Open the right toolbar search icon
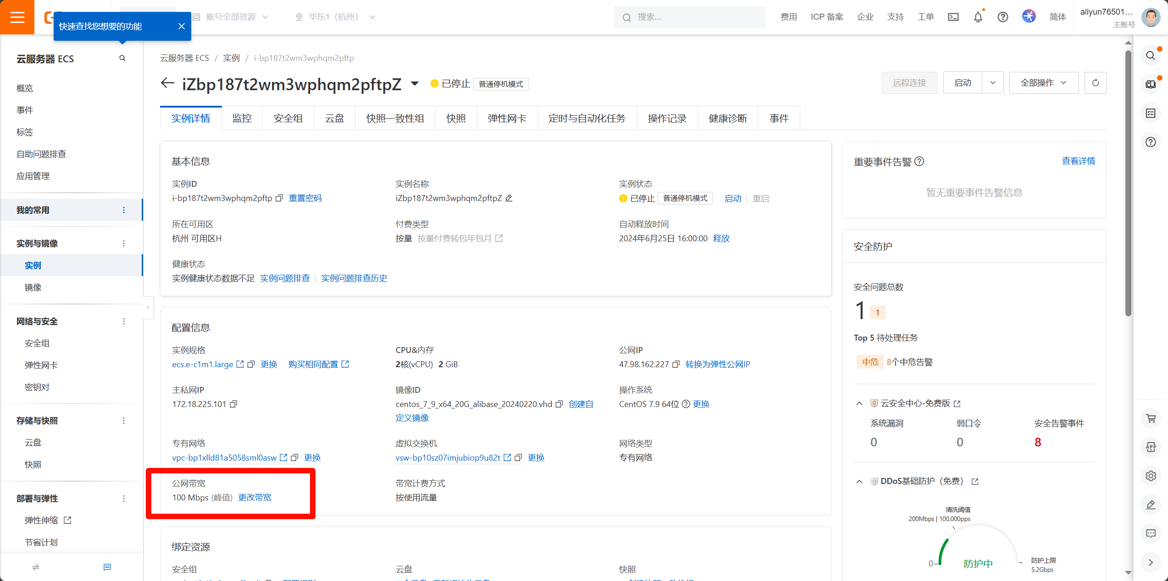 1151,56
